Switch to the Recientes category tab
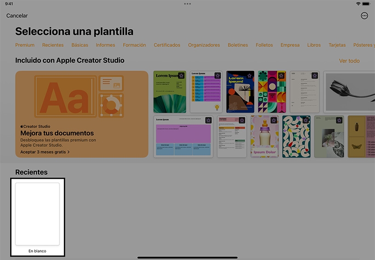This screenshot has height=260, width=375. (x=53, y=45)
